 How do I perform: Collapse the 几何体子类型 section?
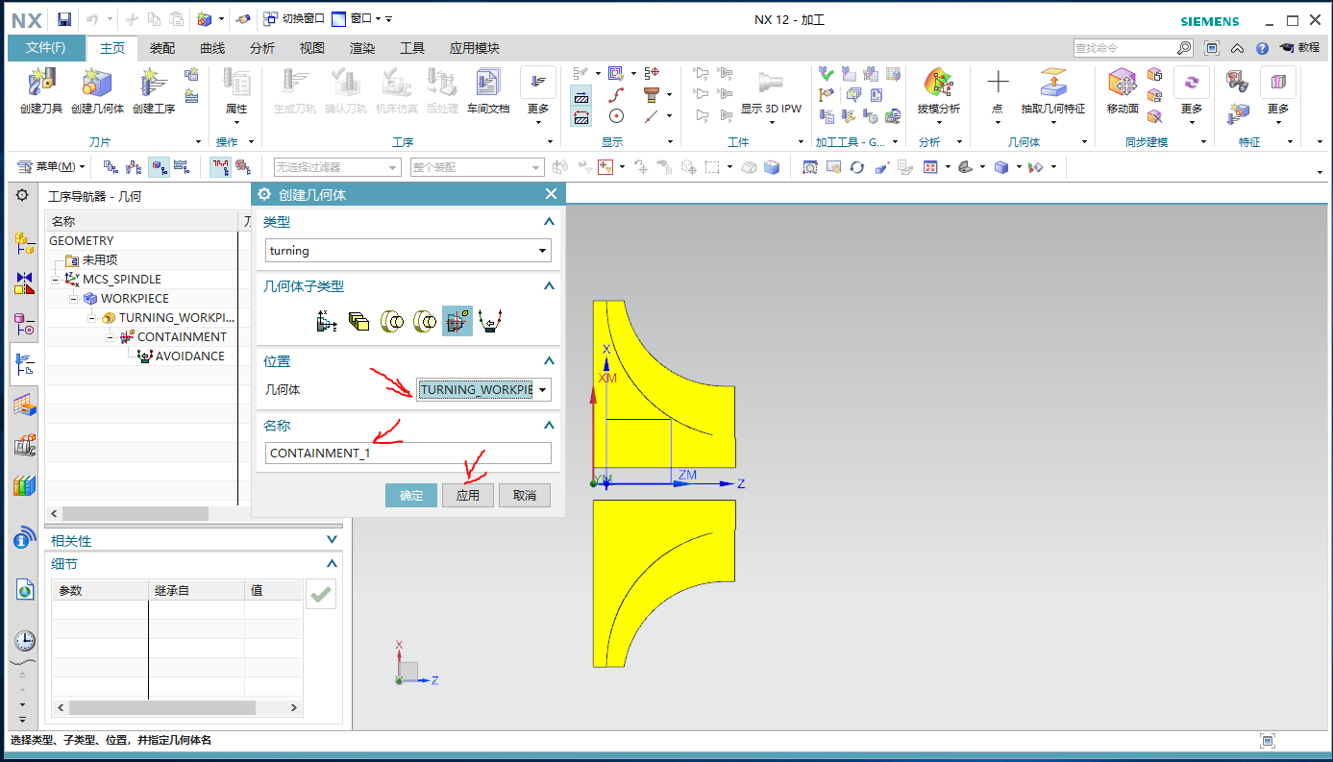(x=549, y=286)
